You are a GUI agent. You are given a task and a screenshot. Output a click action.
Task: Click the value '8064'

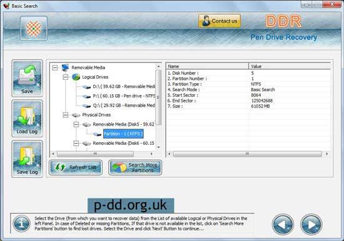[x=256, y=95]
